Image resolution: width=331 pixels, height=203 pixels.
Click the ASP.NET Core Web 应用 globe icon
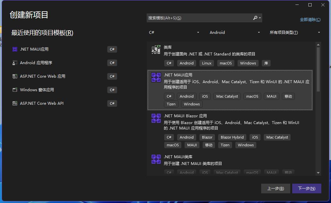[x=15, y=76]
